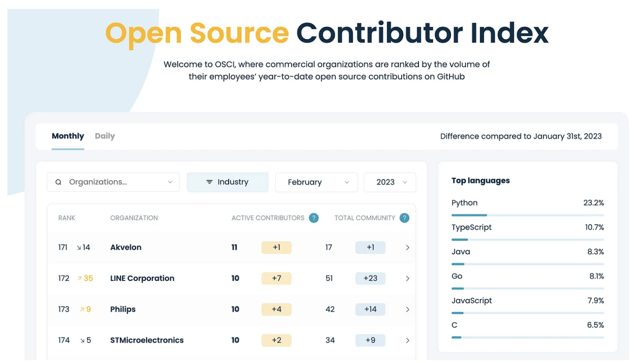The width and height of the screenshot is (637, 363).
Task: Click the TypeScript language percentage bar
Action: [x=527, y=240]
